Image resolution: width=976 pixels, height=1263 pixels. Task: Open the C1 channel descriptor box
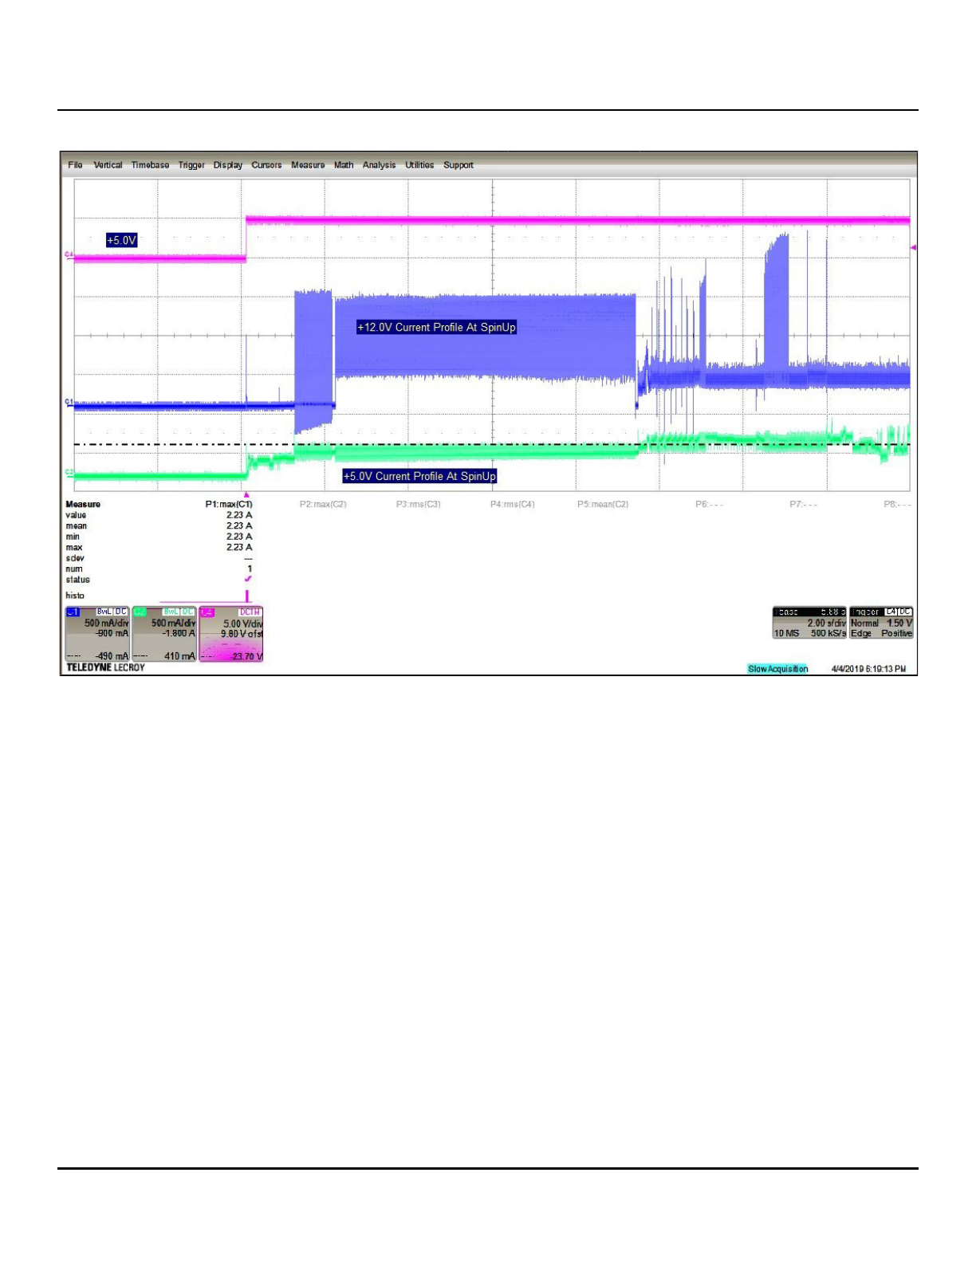96,634
